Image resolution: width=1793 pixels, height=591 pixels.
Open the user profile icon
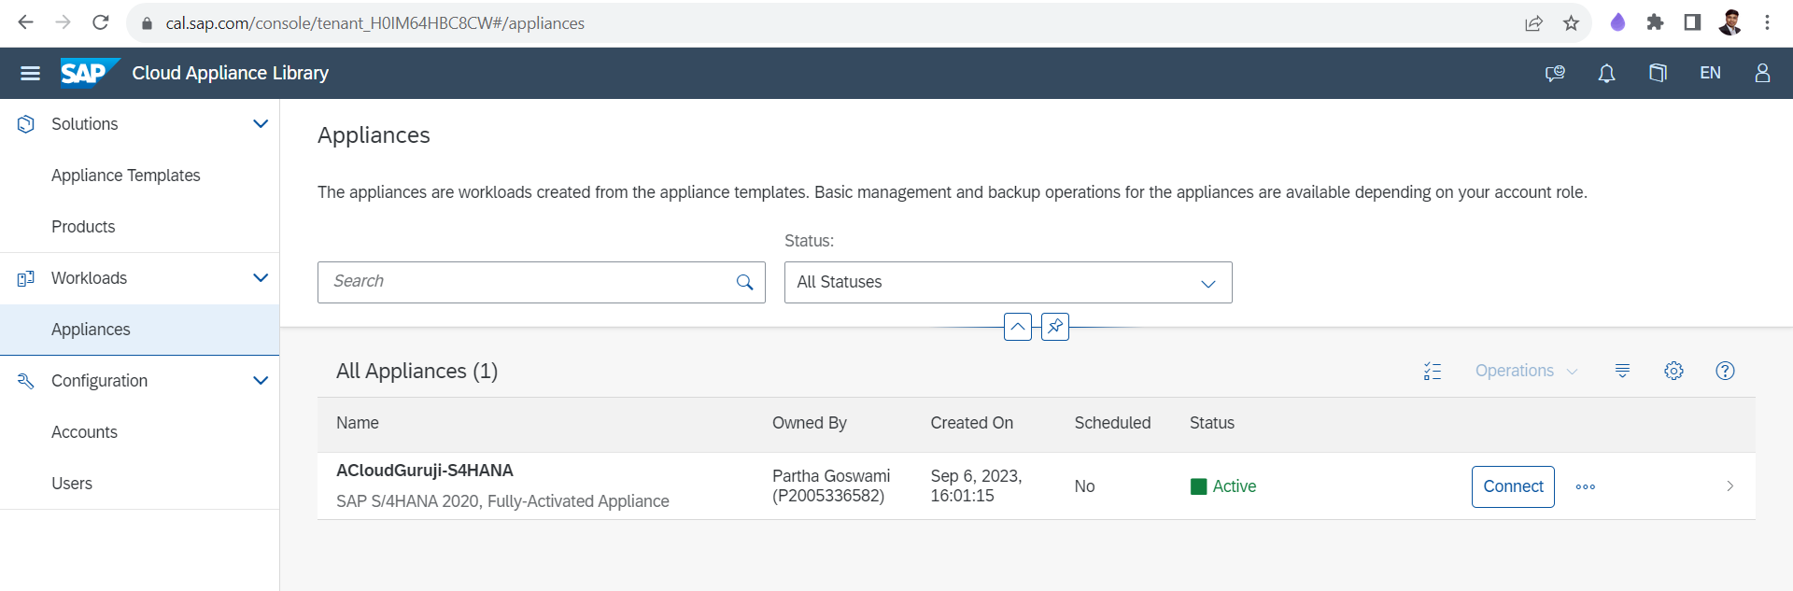(x=1762, y=73)
